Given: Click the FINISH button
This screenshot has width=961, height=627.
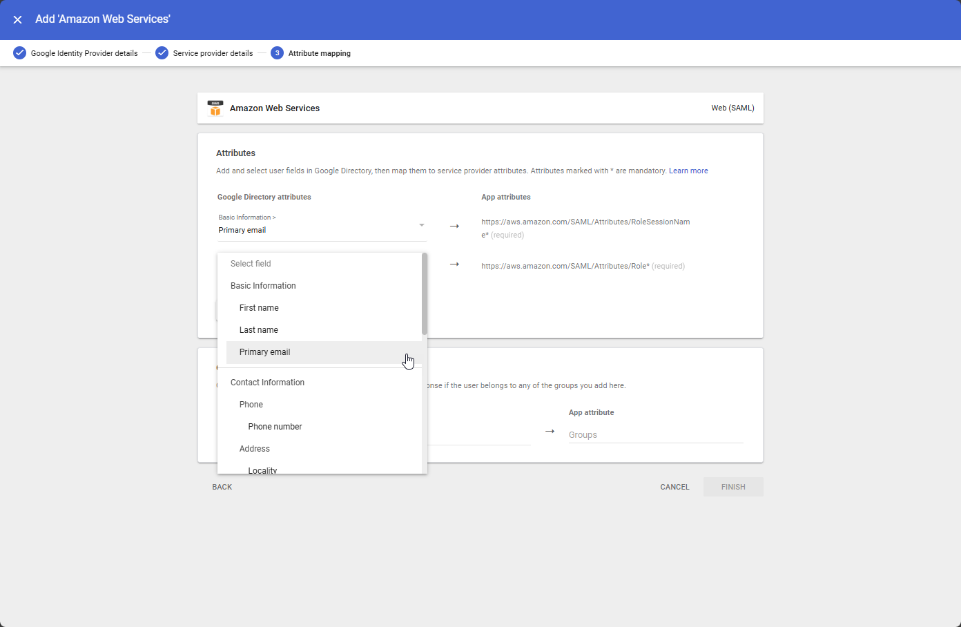Looking at the screenshot, I should pyautogui.click(x=733, y=487).
